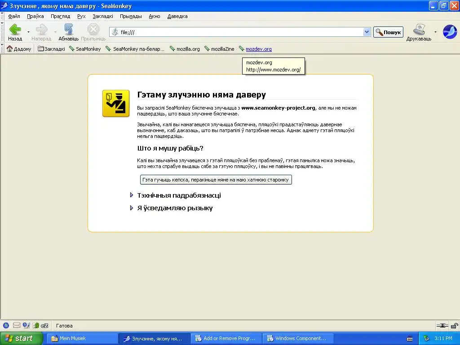Click the 3:11 PM clock
The height and width of the screenshot is (345, 460).
point(443,338)
